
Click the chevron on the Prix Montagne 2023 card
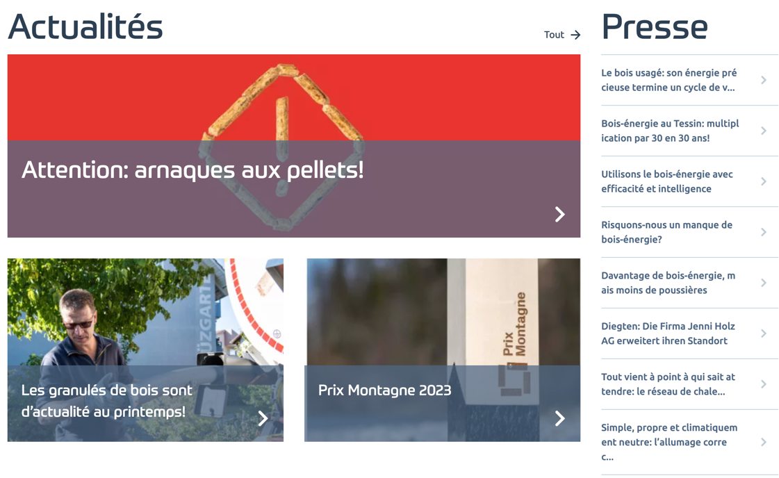click(560, 418)
